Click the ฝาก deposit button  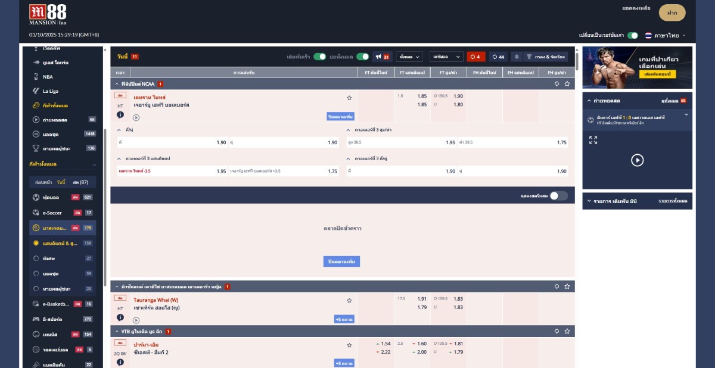[x=672, y=13]
